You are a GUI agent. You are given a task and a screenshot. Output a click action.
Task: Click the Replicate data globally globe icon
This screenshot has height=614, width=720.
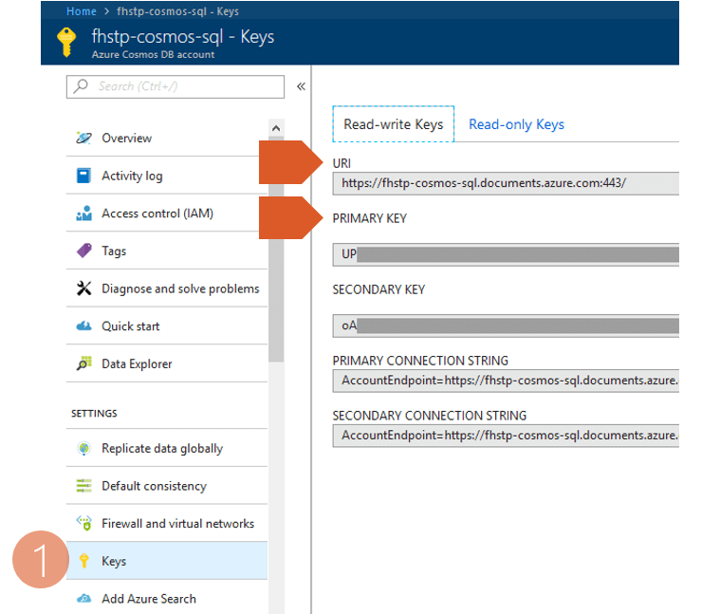(83, 448)
